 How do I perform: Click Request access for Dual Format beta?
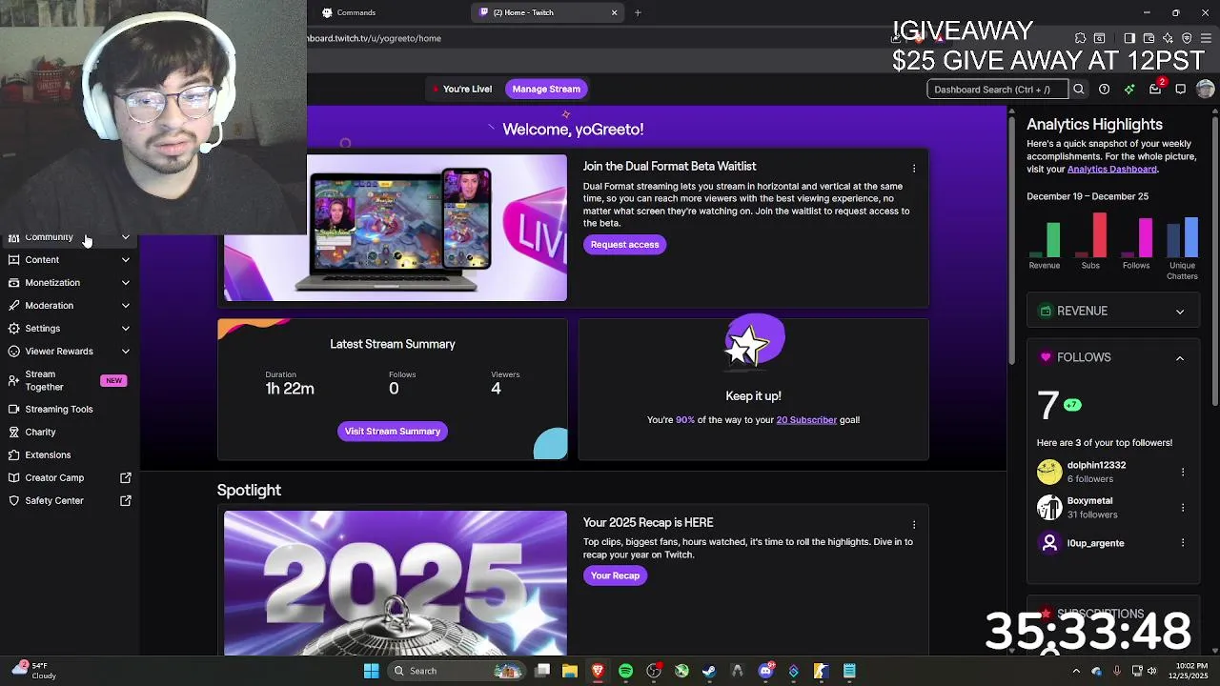pyautogui.click(x=624, y=245)
